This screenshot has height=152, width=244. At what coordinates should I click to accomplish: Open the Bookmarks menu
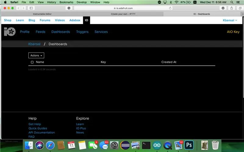tap(66, 2)
